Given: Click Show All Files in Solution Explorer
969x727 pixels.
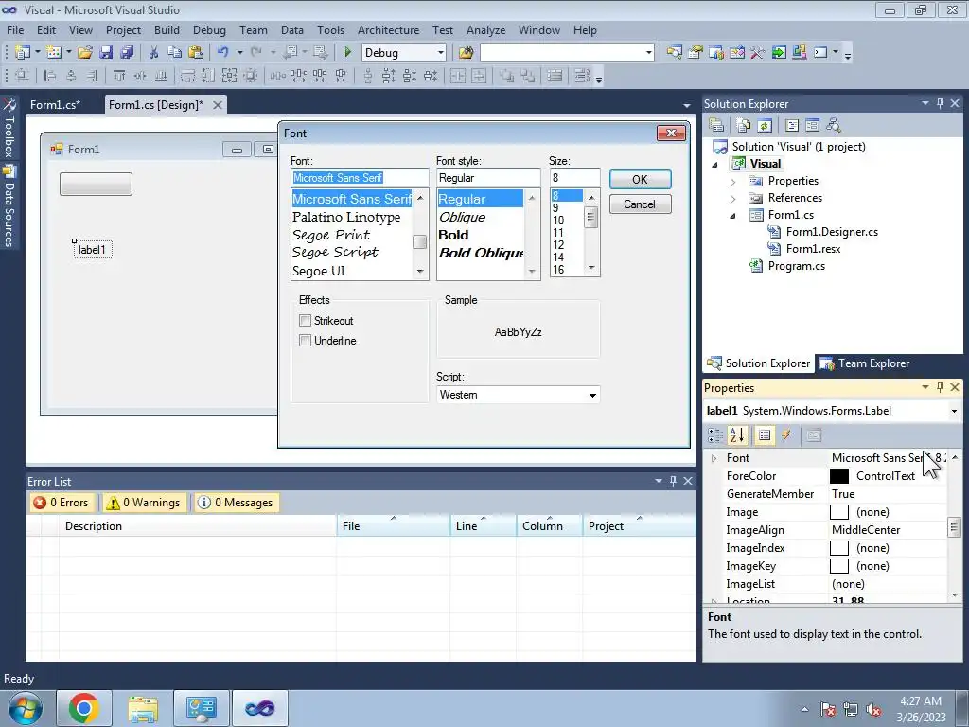Looking at the screenshot, I should (x=744, y=126).
